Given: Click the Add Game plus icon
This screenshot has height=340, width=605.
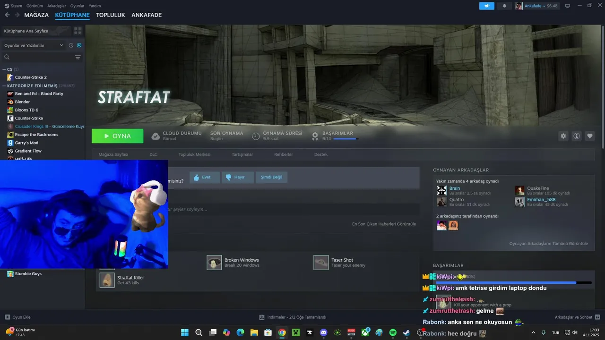Looking at the screenshot, I should pos(7,317).
